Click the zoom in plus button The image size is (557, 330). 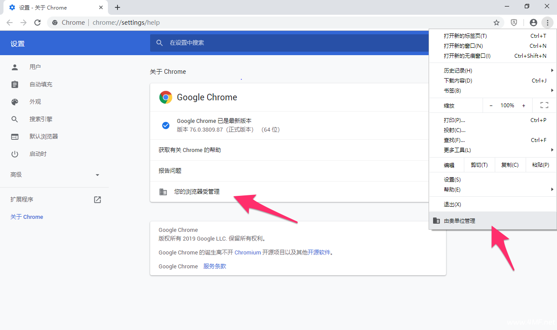523,106
